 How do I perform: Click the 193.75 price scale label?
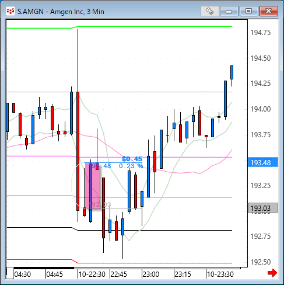261,134
